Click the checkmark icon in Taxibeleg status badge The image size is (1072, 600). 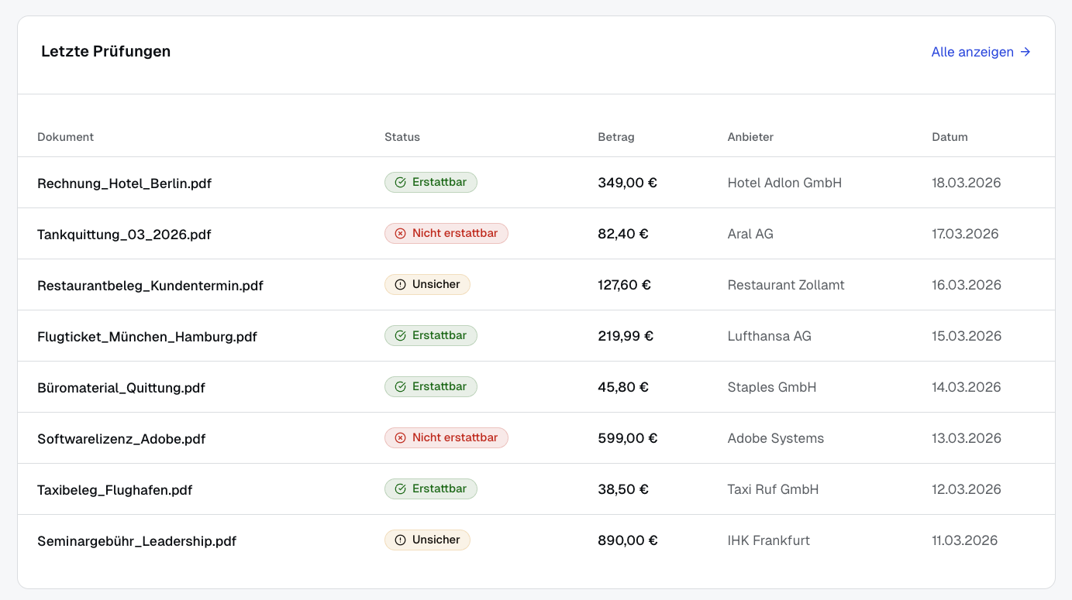click(401, 489)
